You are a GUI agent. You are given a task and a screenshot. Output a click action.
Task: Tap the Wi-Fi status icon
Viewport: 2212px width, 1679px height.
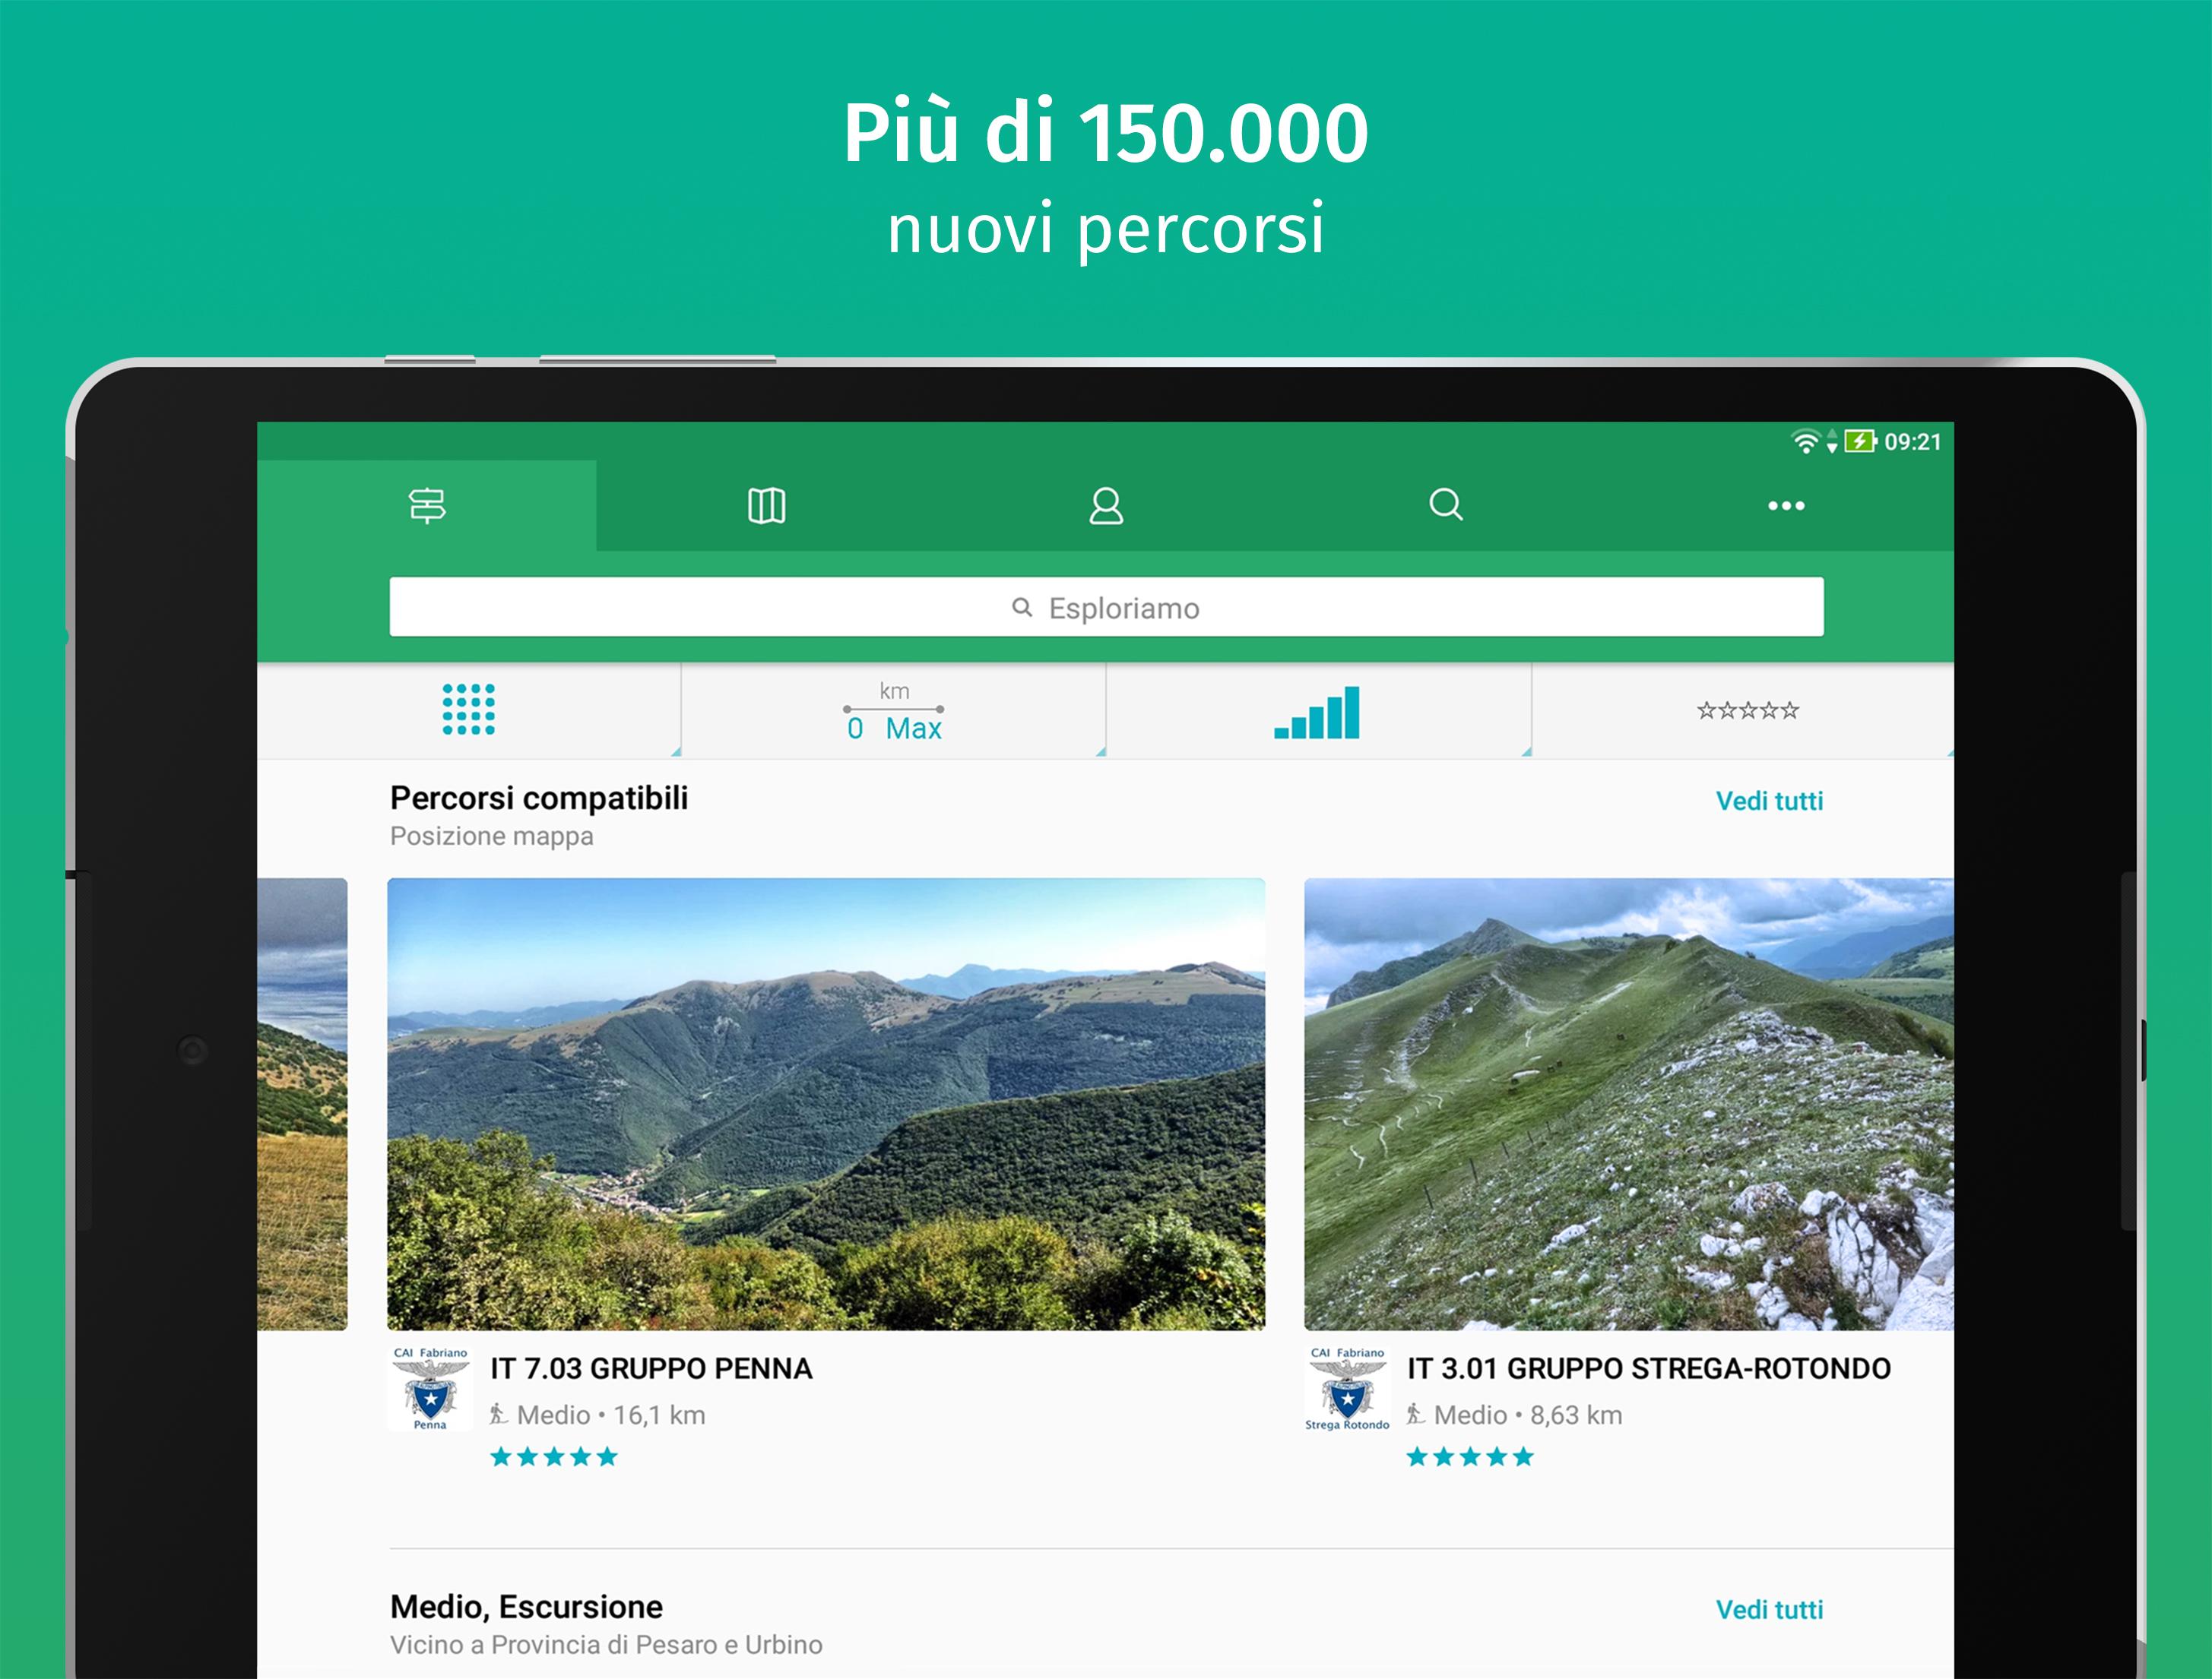click(1805, 441)
